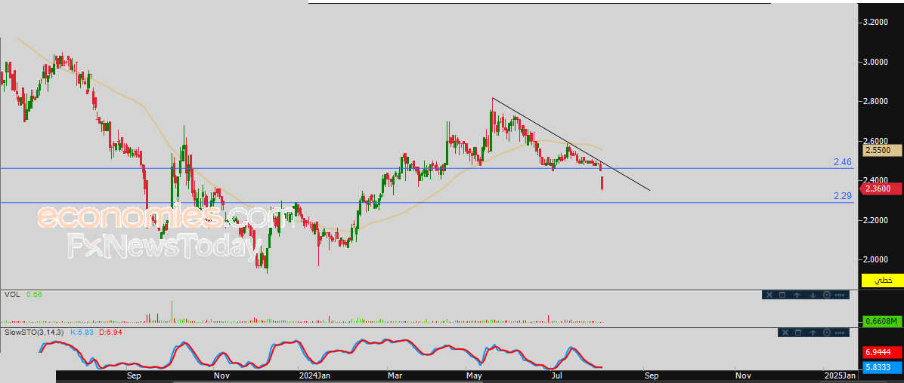
Task: Move the SlowSTO panel up
Action: 813,332
